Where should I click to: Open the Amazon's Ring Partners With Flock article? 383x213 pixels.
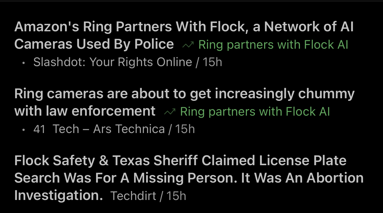184,27
